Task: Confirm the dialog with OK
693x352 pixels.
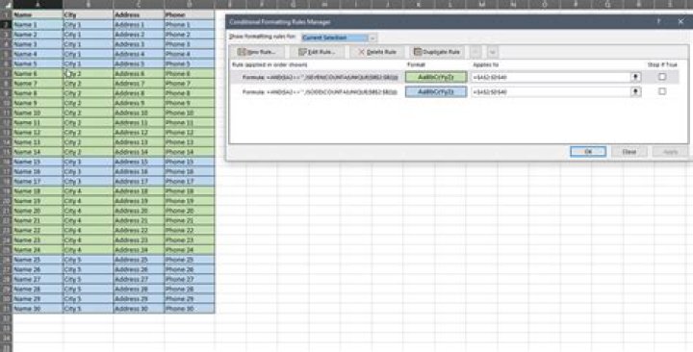Action: coord(588,152)
